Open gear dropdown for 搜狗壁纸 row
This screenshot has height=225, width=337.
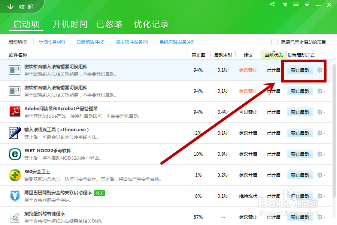tap(321, 217)
